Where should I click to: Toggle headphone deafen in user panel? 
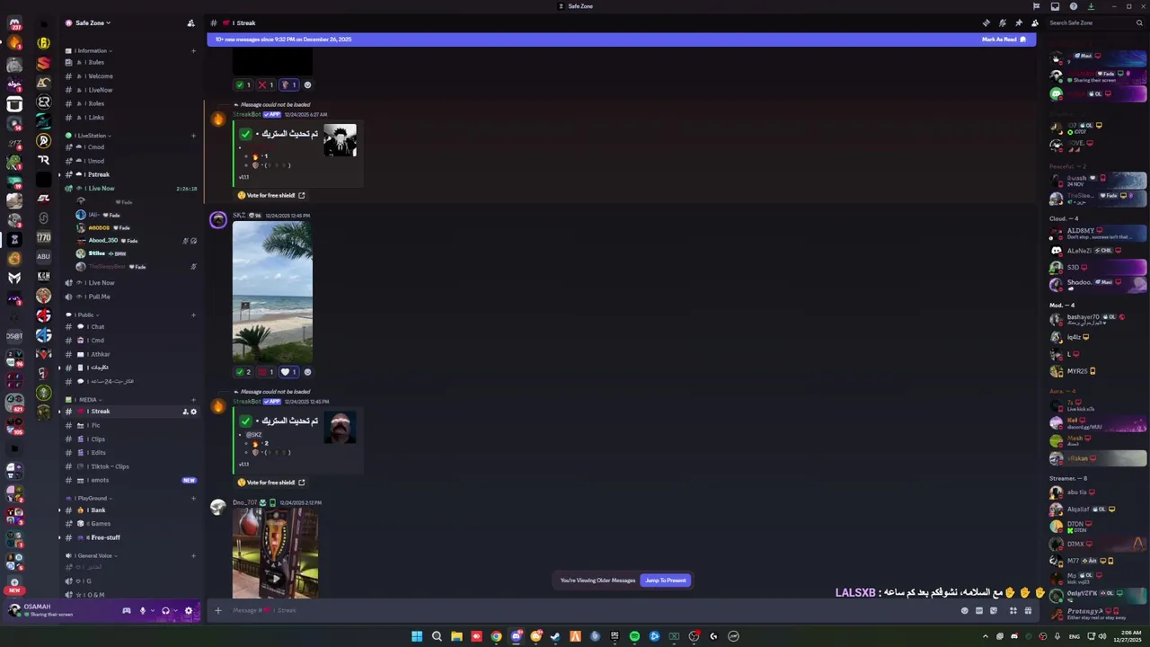click(x=165, y=611)
